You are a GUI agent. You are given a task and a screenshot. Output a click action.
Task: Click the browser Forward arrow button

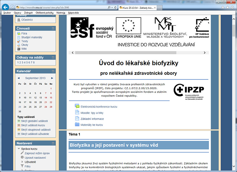[12, 7]
